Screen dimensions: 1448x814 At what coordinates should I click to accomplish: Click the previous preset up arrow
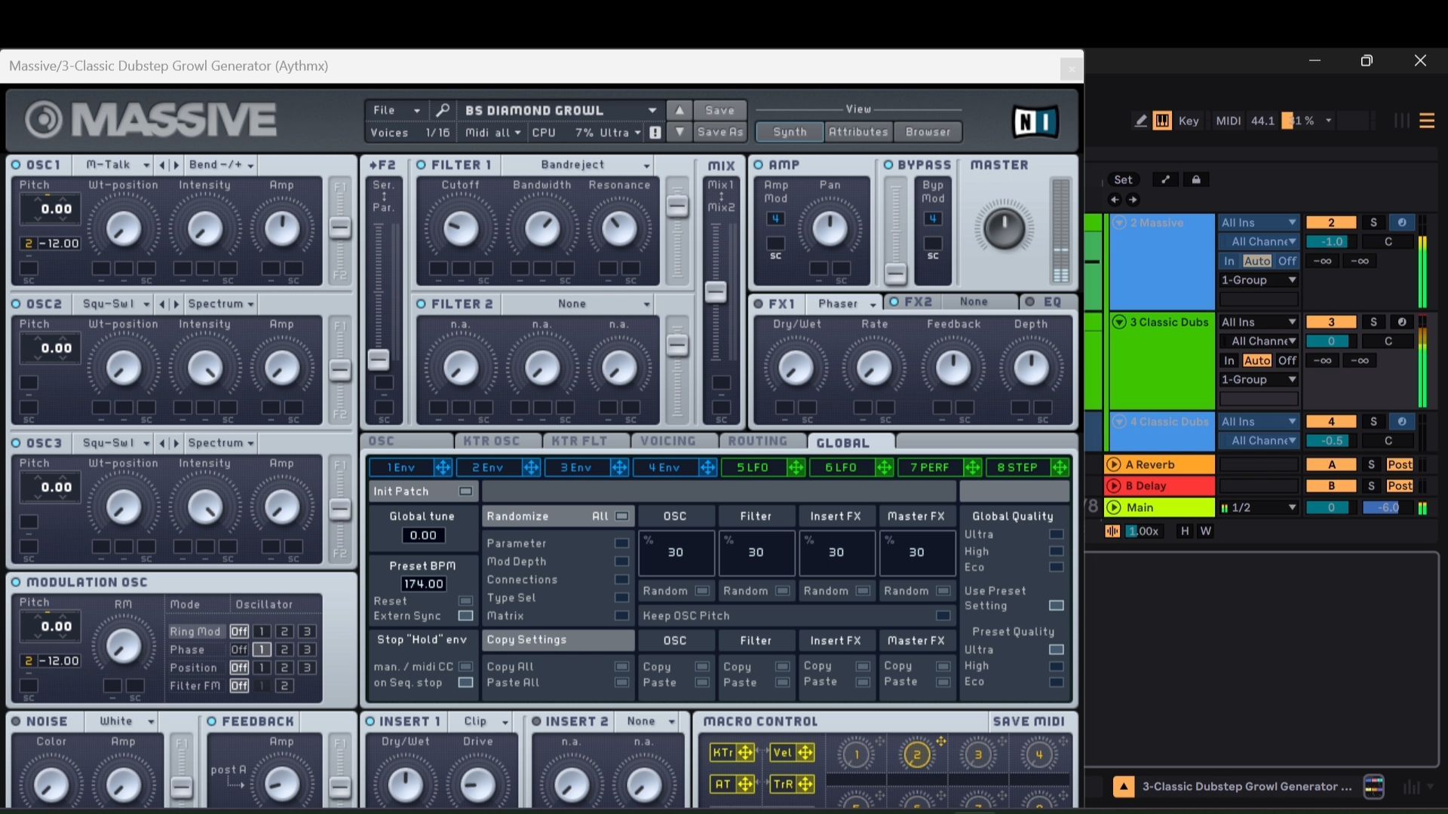[x=680, y=110]
